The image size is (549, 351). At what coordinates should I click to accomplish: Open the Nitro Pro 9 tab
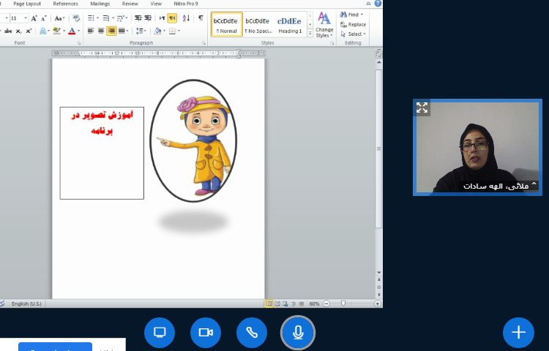coord(186,4)
